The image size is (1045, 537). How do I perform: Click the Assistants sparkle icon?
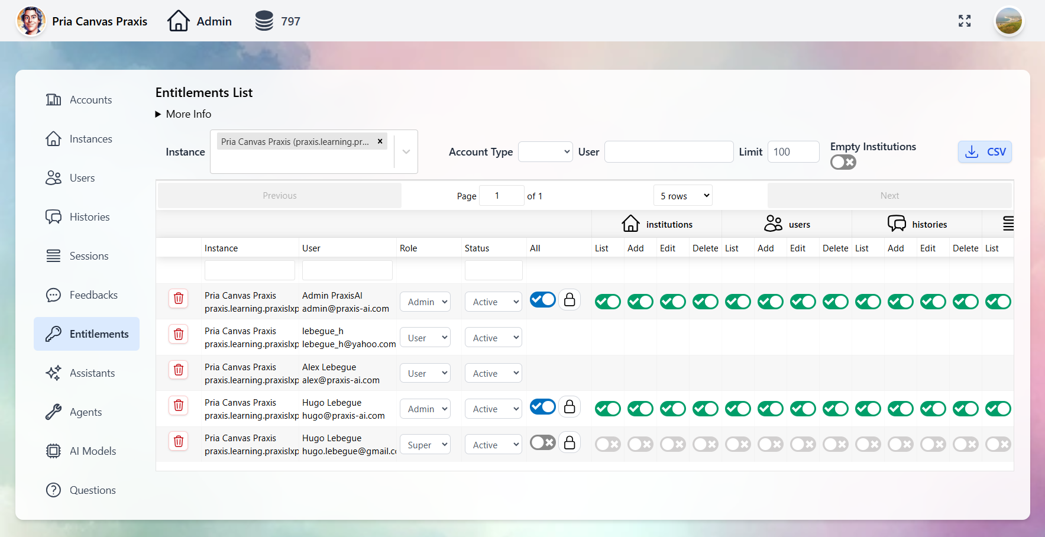point(54,373)
